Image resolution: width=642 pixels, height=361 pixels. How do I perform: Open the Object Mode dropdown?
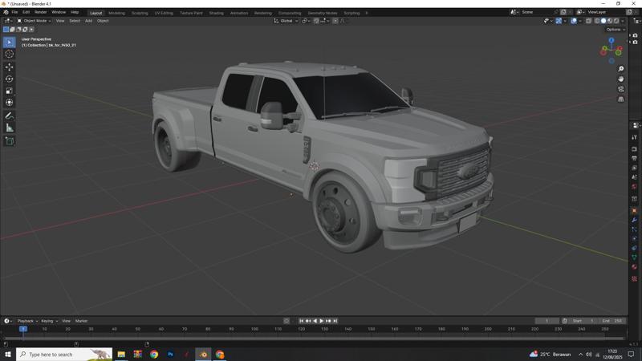point(34,21)
